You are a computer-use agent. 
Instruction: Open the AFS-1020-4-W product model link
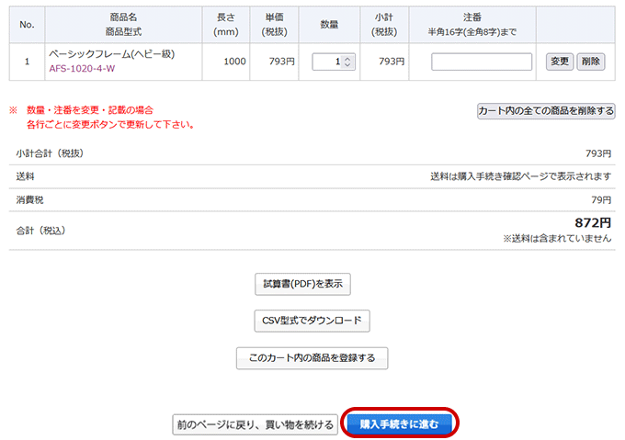pyautogui.click(x=82, y=69)
